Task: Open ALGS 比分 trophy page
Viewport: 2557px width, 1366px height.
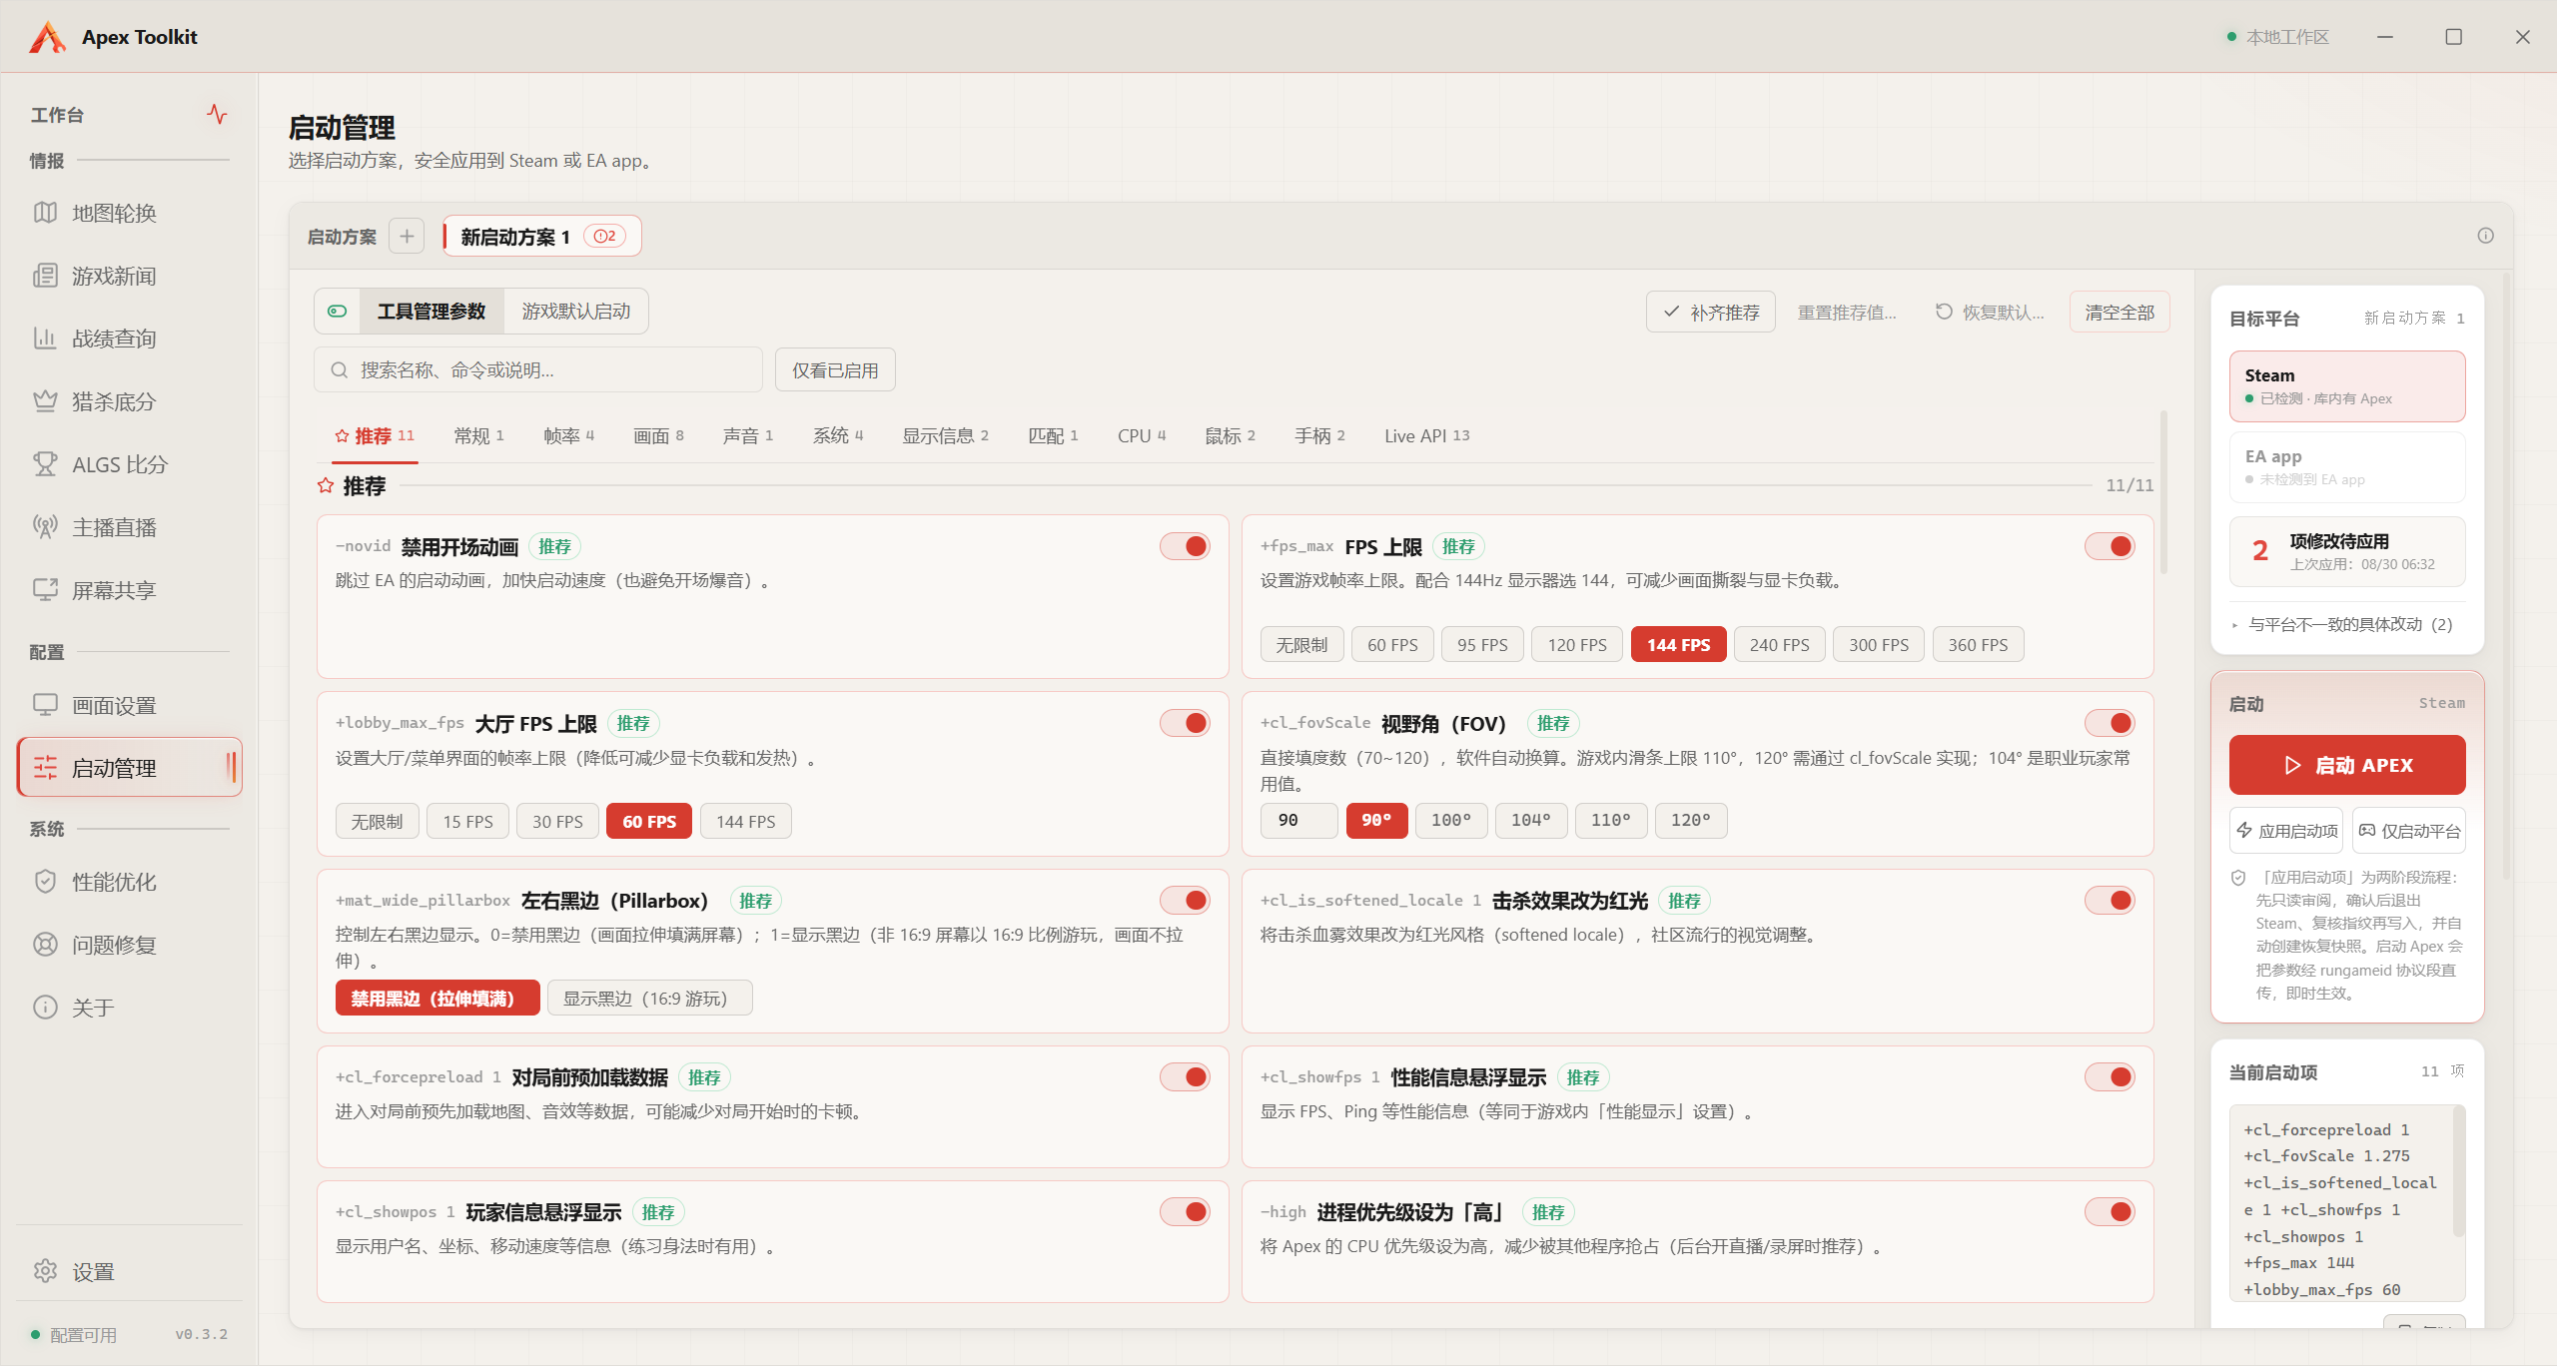Action: point(129,464)
